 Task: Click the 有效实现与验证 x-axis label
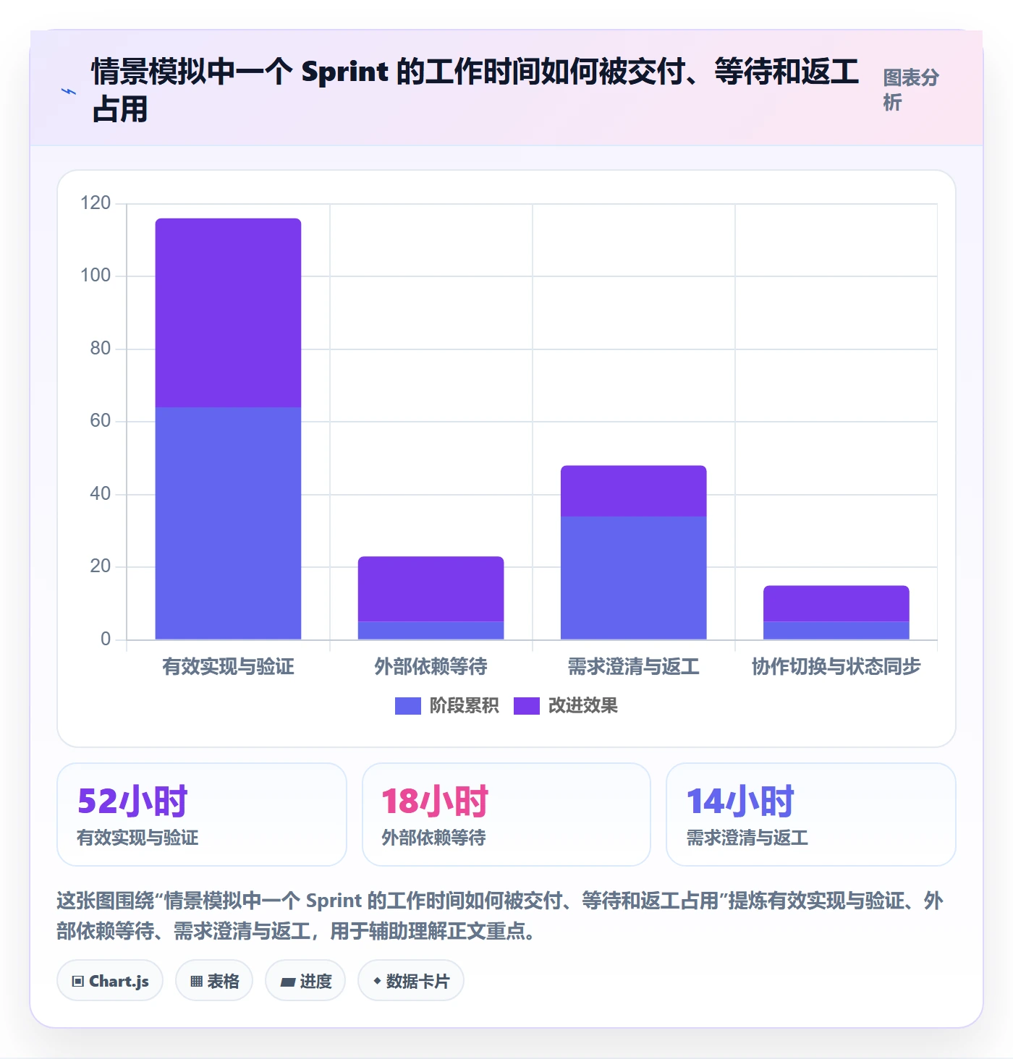(228, 666)
